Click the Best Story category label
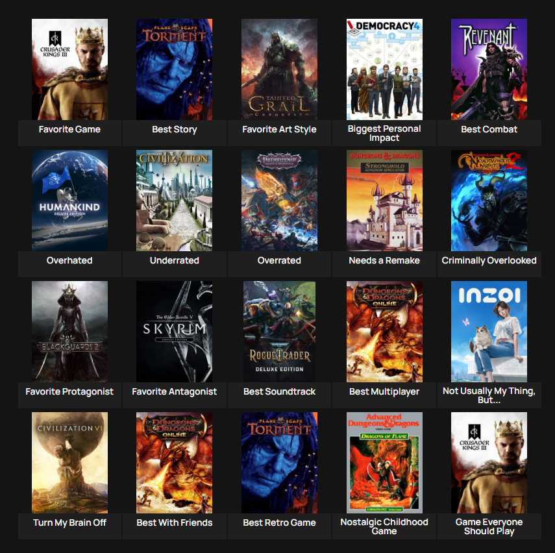This screenshot has height=553, width=555. tap(174, 129)
